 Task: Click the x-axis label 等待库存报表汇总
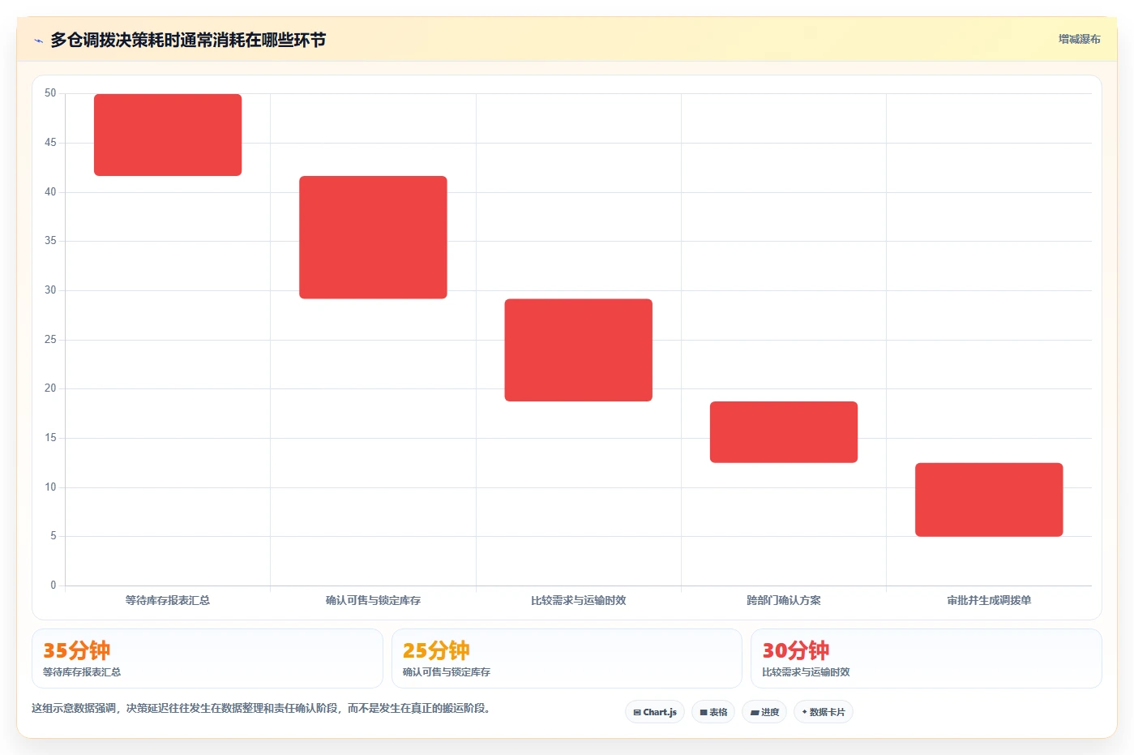click(168, 601)
